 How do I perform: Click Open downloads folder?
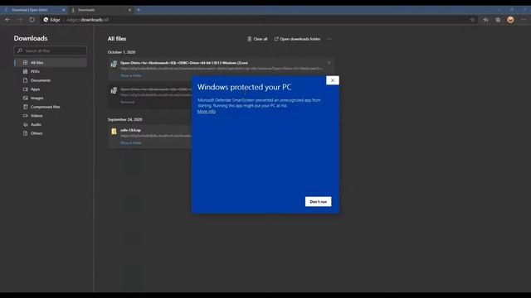pos(297,39)
